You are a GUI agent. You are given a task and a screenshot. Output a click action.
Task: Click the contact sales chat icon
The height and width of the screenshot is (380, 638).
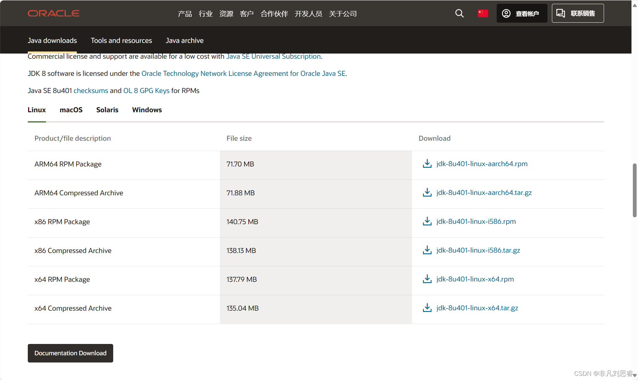click(x=560, y=13)
